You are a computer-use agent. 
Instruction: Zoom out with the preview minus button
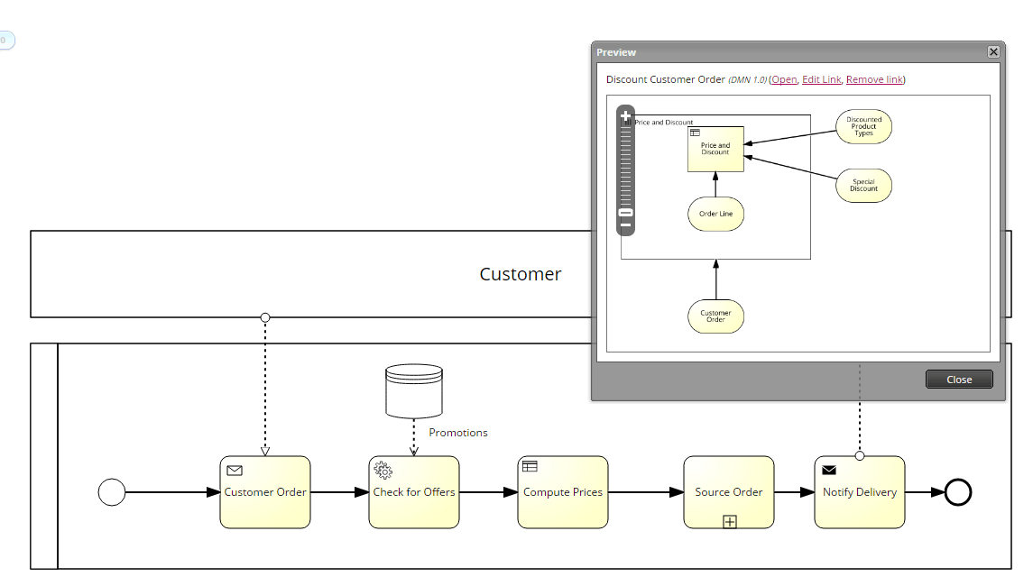(626, 225)
